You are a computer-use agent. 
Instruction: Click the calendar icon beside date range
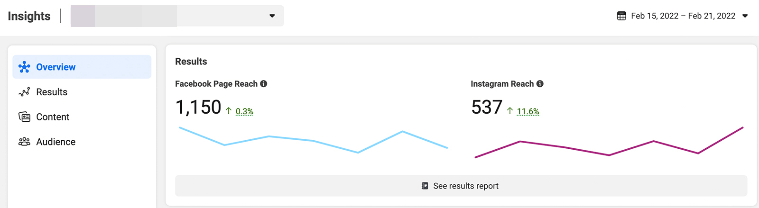pyautogui.click(x=621, y=16)
